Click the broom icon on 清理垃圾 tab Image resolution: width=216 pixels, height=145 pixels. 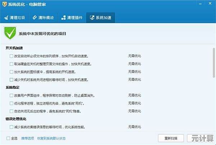tap(6, 18)
